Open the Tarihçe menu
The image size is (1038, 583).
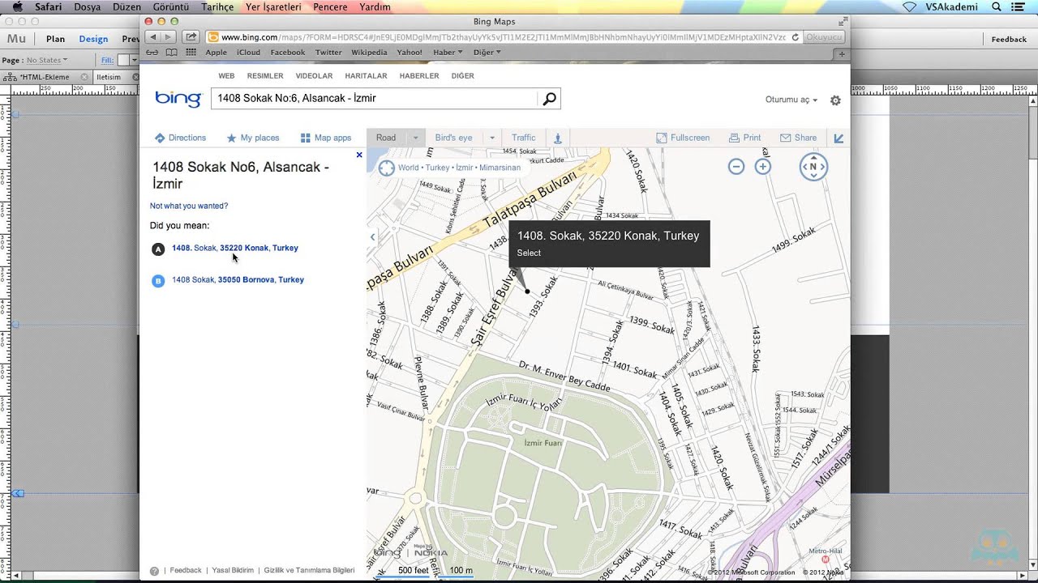tap(217, 7)
